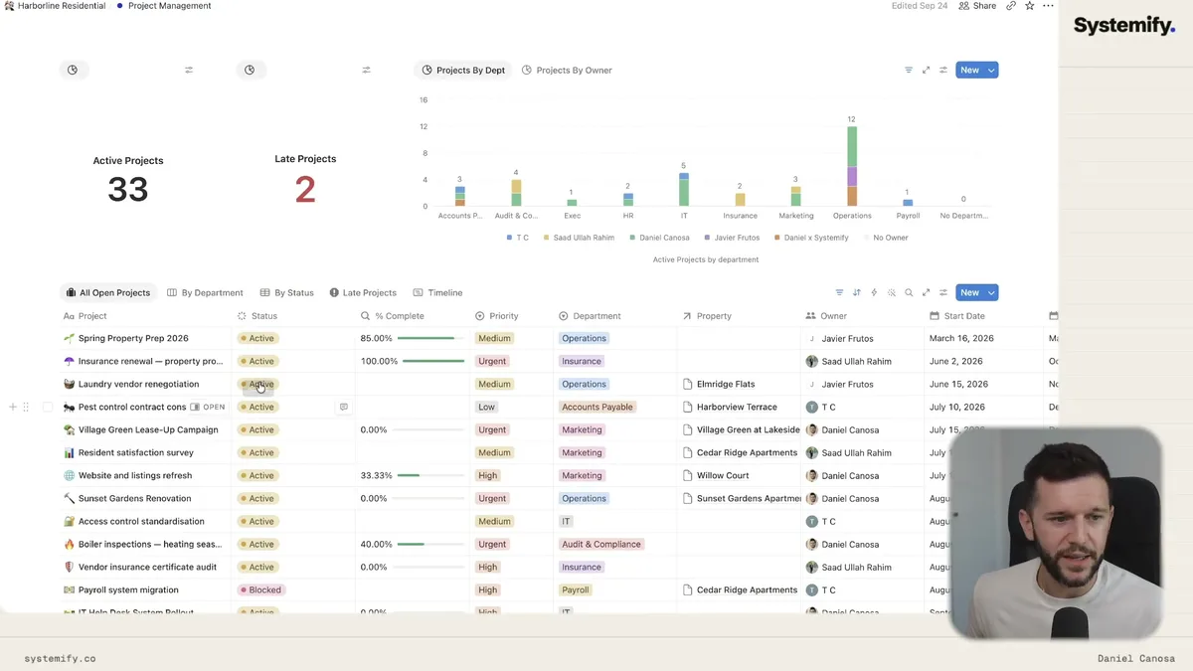Open comments on Pest control contract row

click(344, 407)
